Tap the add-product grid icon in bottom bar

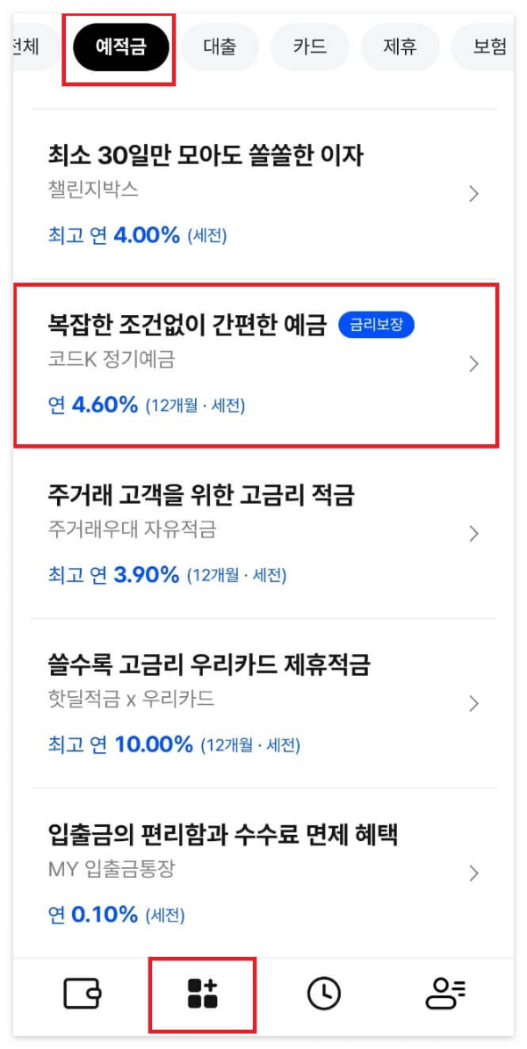[x=205, y=995]
